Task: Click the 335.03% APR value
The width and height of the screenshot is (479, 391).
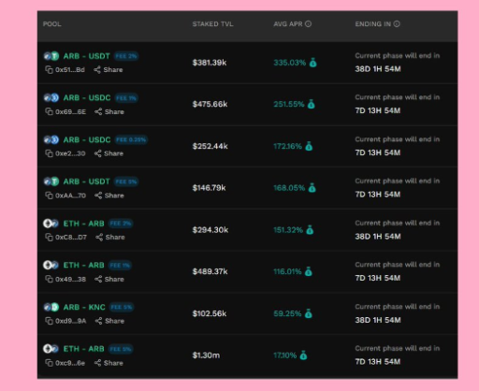Action: tap(290, 63)
